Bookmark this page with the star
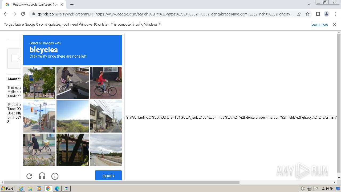Image resolution: width=341 pixels, height=192 pixels. pyautogui.click(x=307, y=14)
